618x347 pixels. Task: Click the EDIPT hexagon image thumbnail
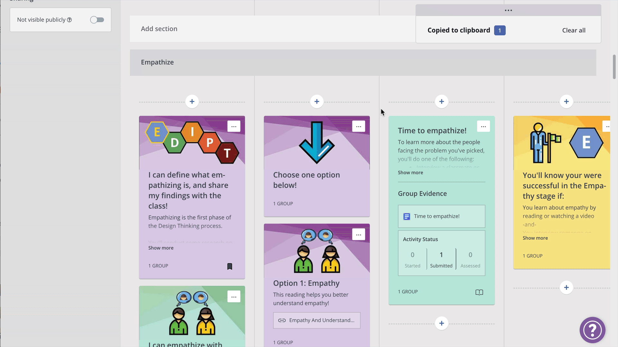coord(192,143)
